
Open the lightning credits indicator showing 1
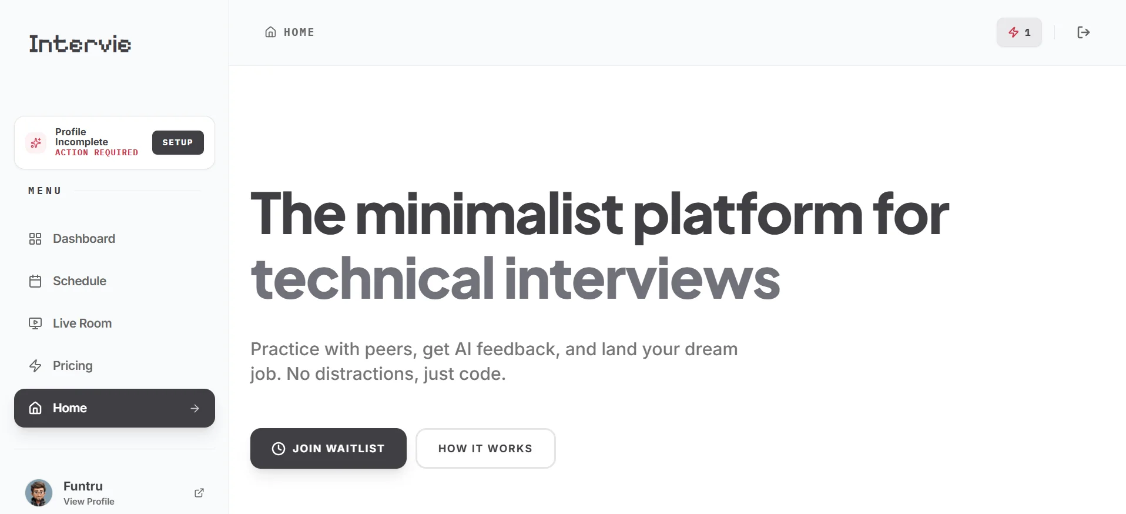coord(1019,32)
